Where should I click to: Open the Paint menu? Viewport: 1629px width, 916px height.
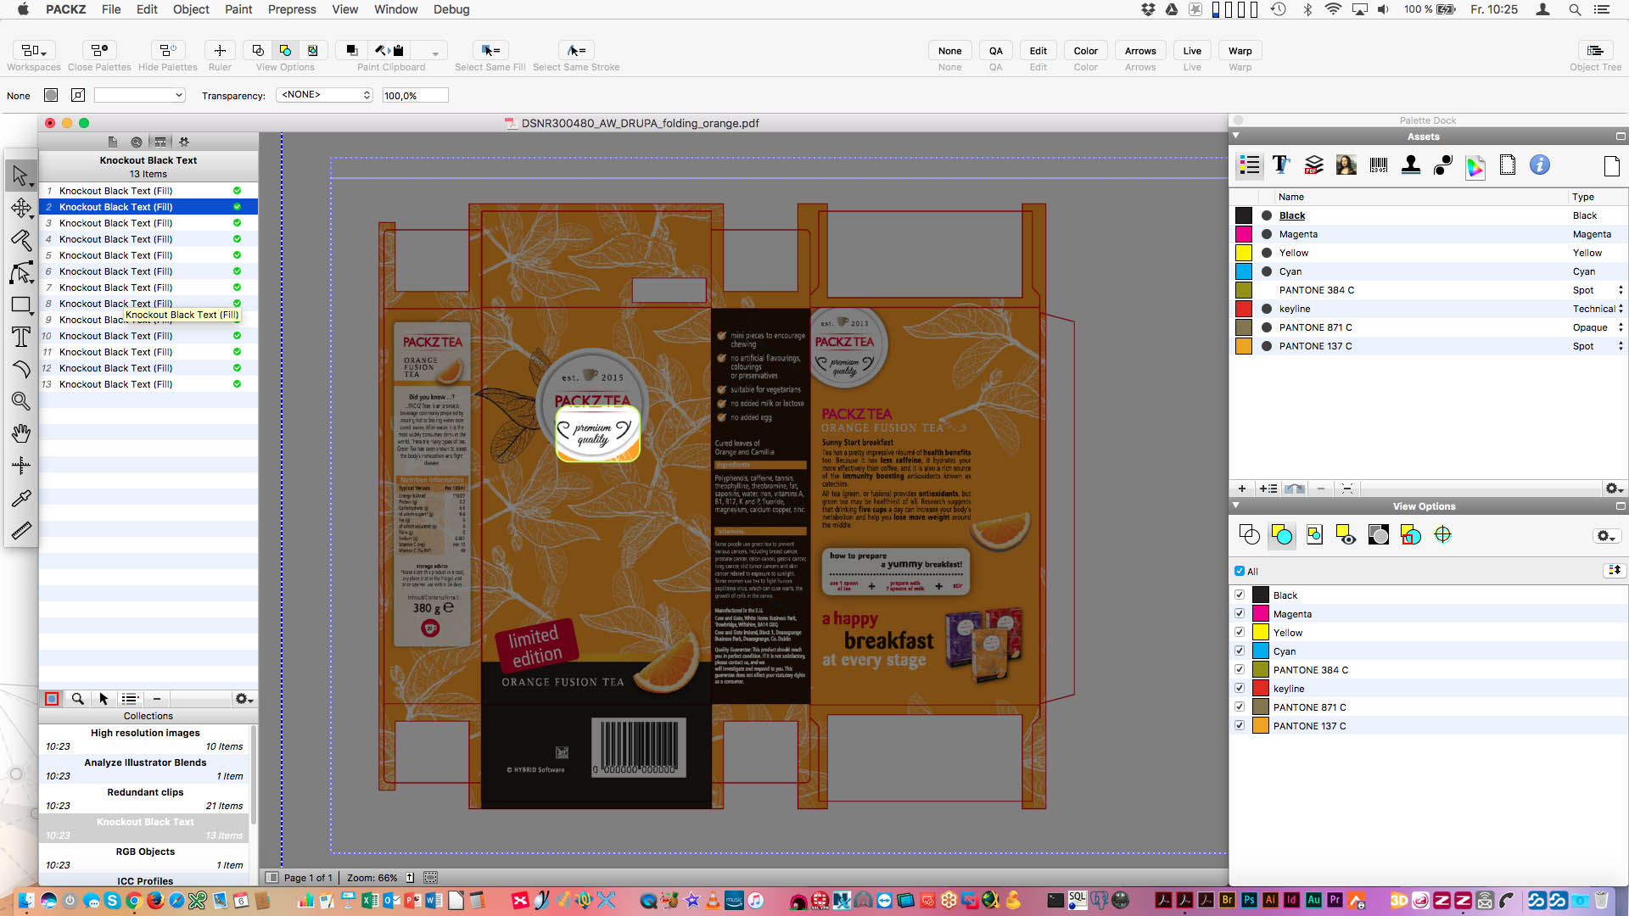click(238, 9)
